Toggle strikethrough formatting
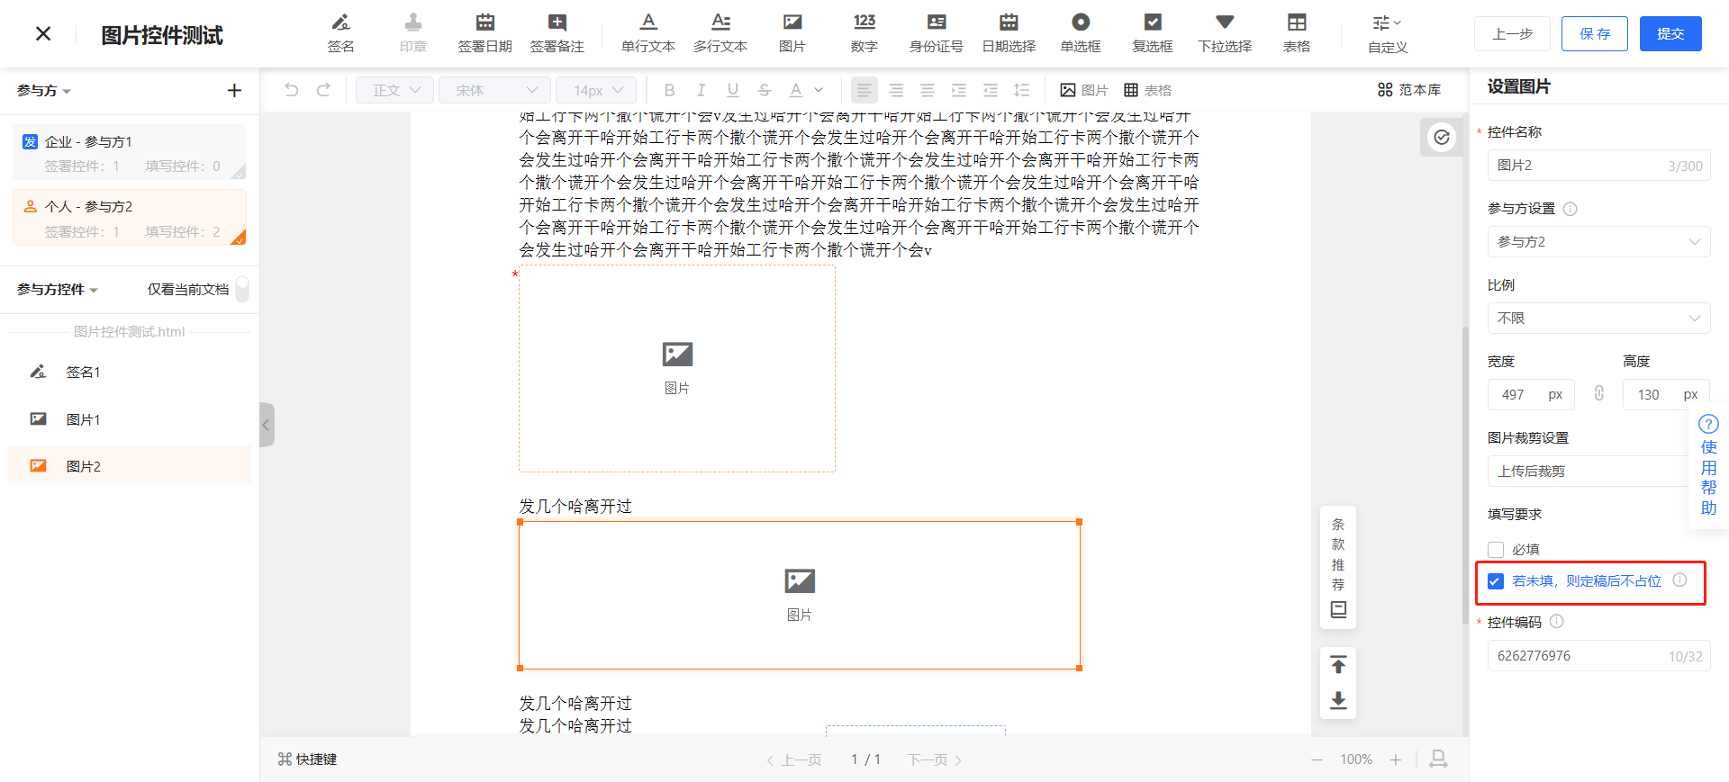 click(765, 90)
